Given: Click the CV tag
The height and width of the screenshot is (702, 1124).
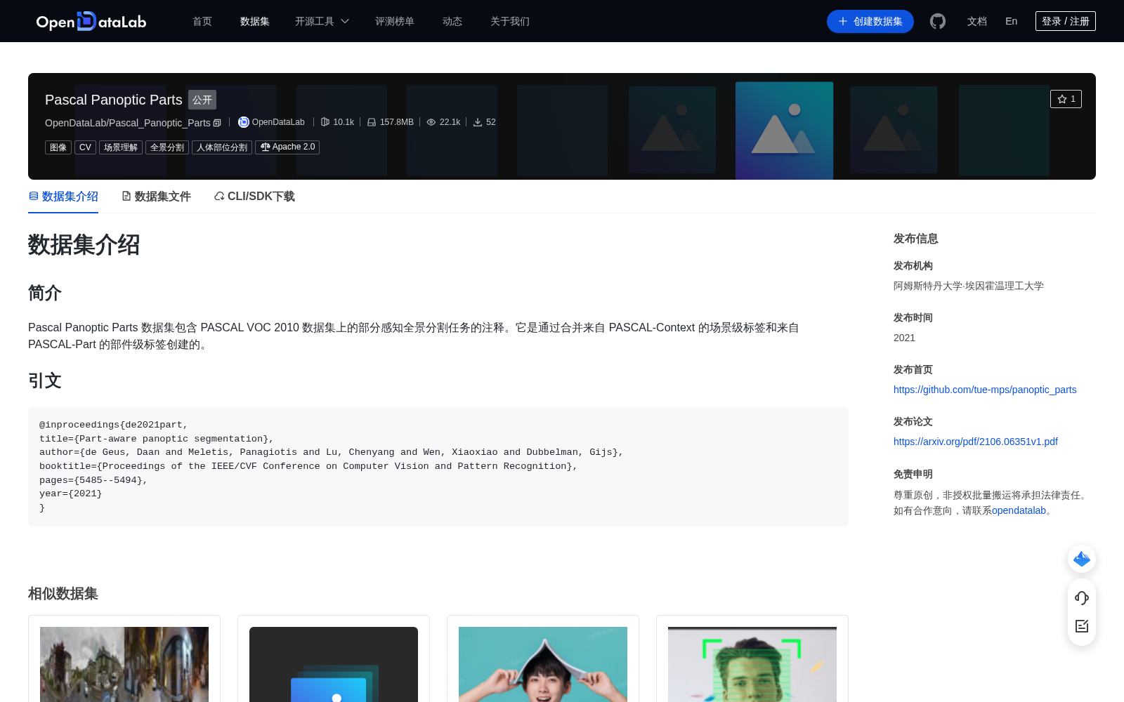Looking at the screenshot, I should coord(85,147).
